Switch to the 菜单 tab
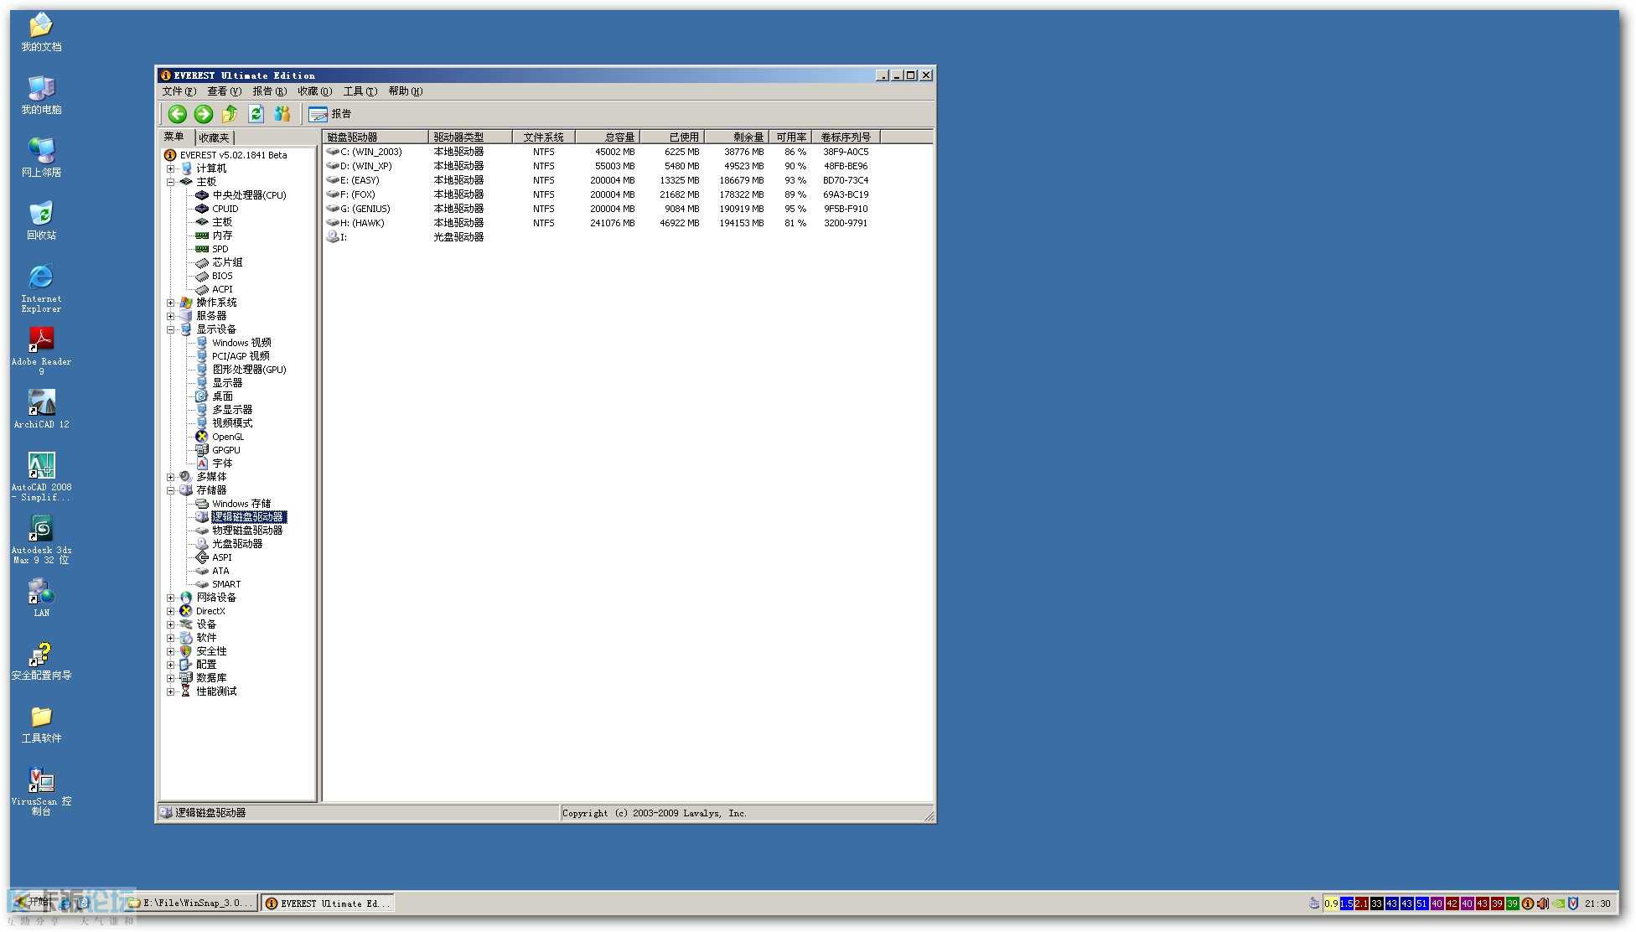The width and height of the screenshot is (1636, 932). pyautogui.click(x=174, y=137)
